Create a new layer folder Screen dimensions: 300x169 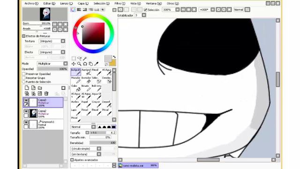[40, 88]
